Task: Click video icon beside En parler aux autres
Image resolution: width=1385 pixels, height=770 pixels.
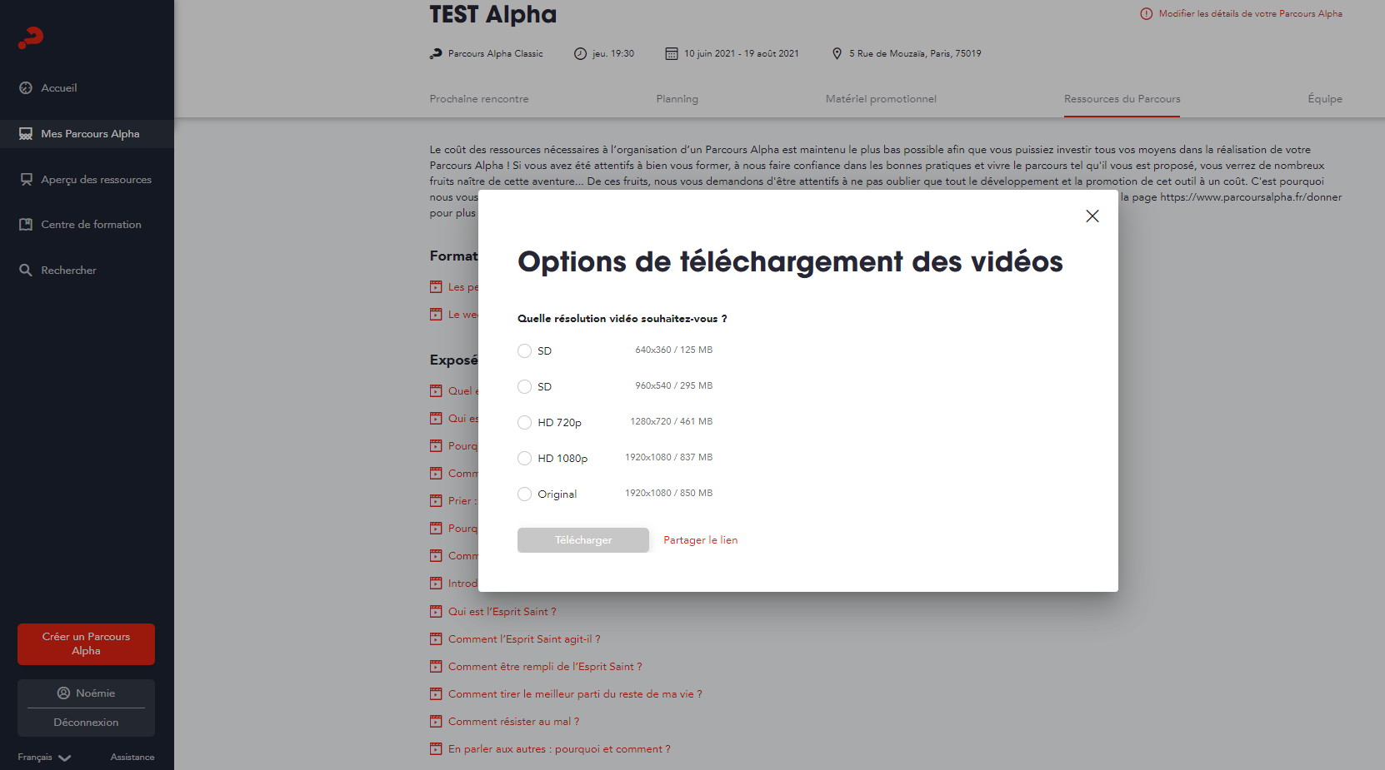Action: pos(436,749)
